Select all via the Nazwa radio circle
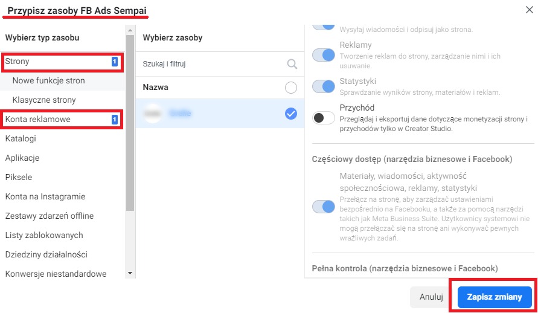The image size is (538, 313). click(291, 88)
